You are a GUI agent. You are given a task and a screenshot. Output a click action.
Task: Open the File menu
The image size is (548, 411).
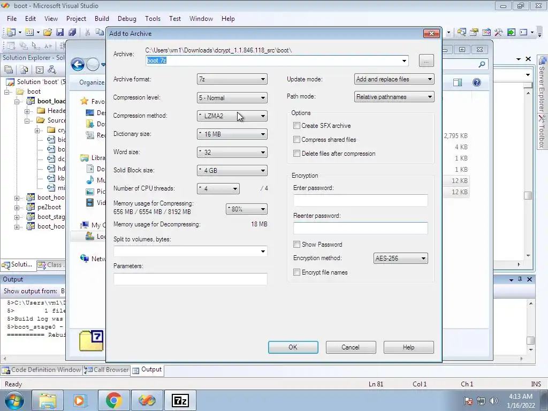(x=12, y=19)
